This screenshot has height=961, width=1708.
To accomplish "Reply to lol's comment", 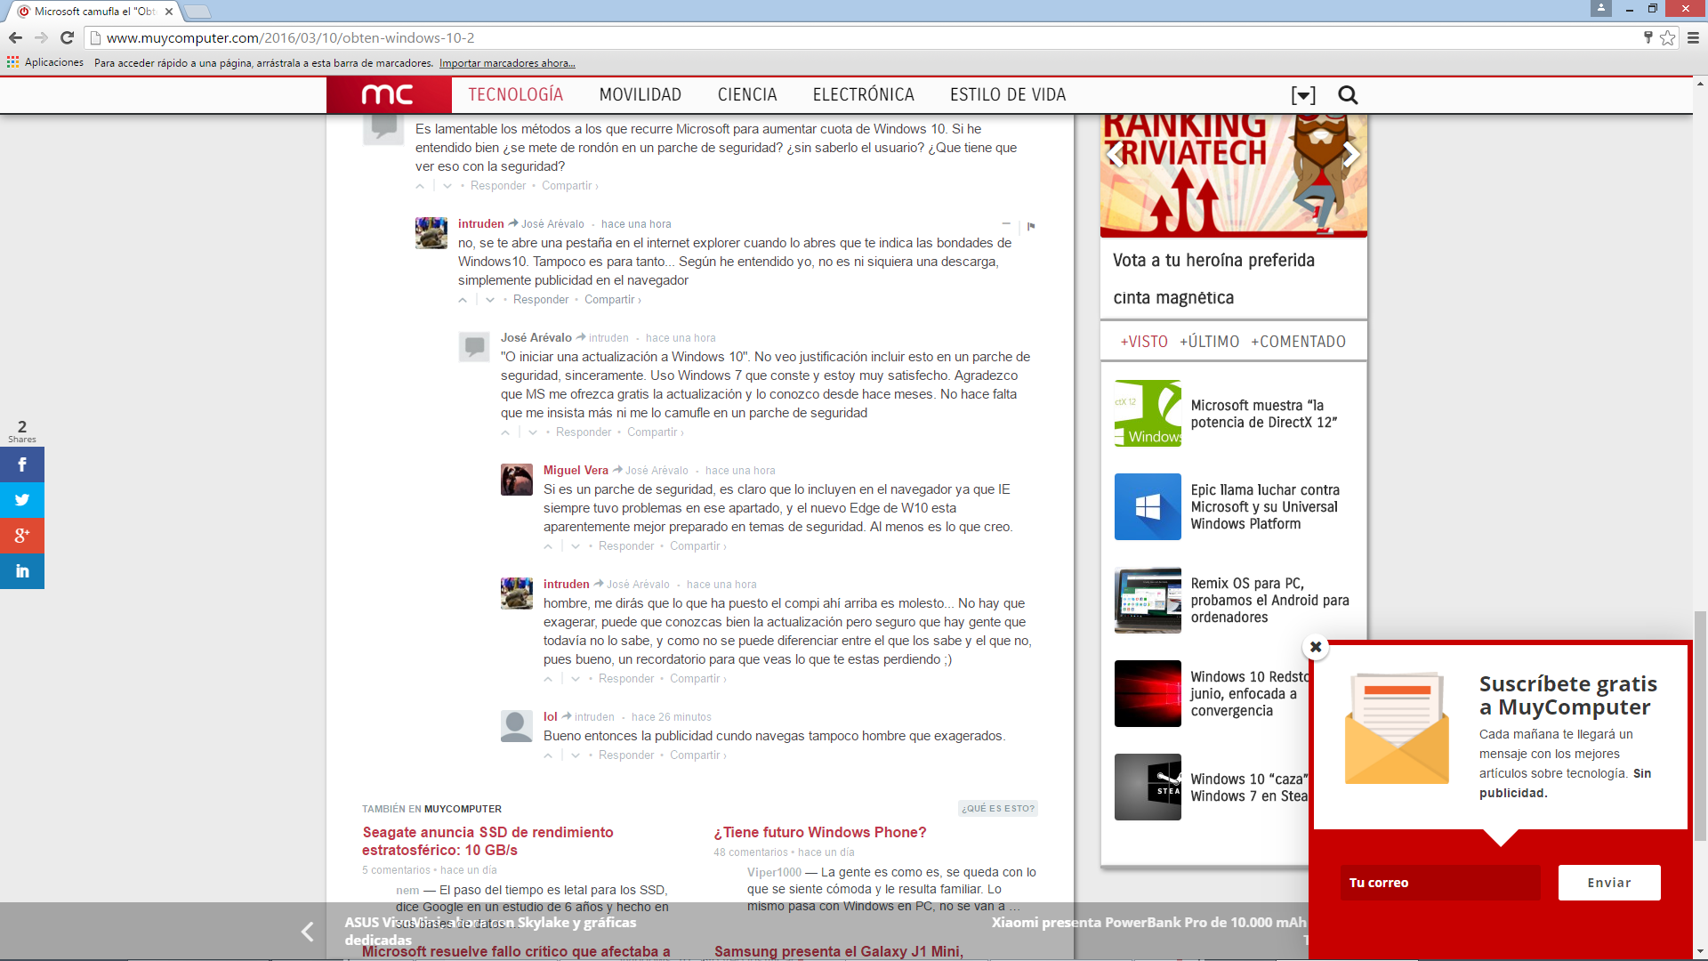I will [626, 755].
